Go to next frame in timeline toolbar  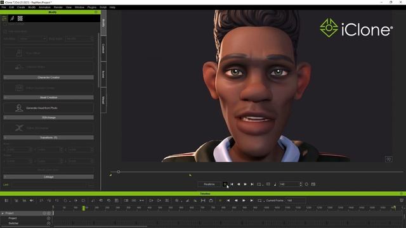coord(244,200)
